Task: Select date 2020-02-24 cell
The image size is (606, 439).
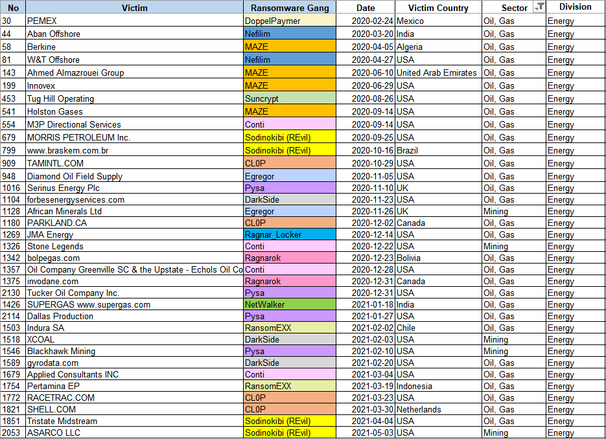Action: [366, 21]
